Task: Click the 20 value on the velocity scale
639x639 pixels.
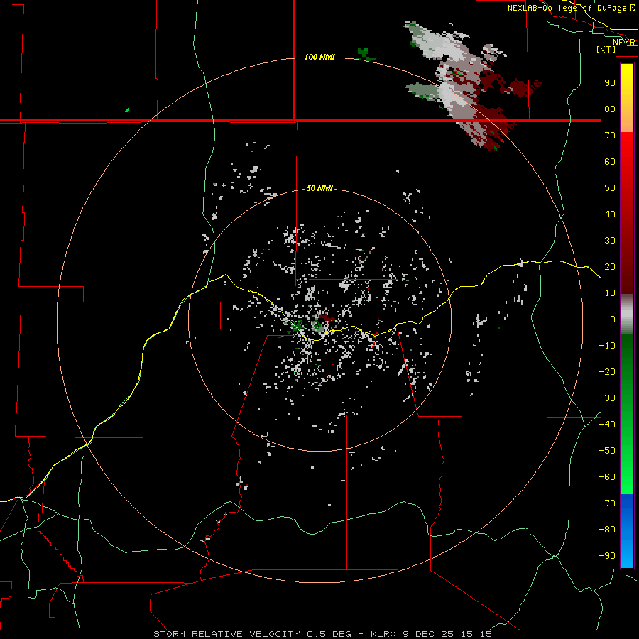Action: pyautogui.click(x=610, y=267)
